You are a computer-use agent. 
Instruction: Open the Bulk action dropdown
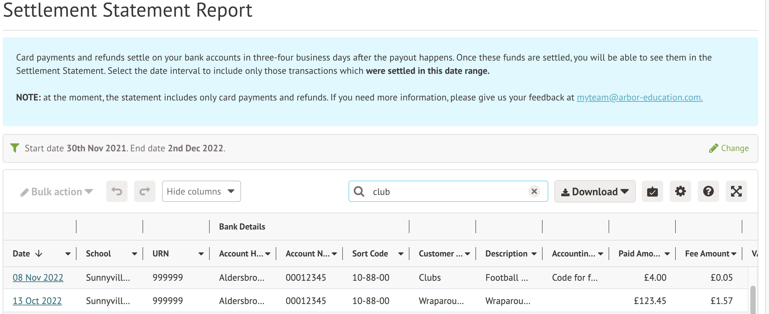(x=57, y=192)
